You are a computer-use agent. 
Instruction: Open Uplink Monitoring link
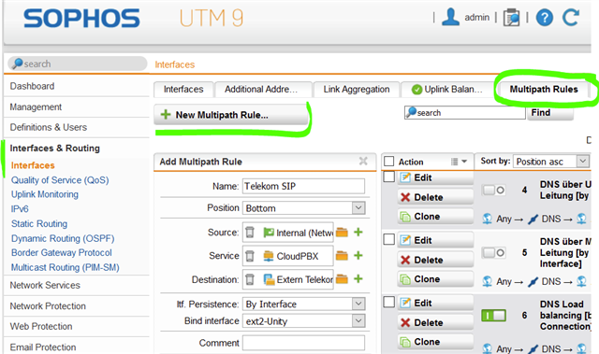pyautogui.click(x=45, y=194)
